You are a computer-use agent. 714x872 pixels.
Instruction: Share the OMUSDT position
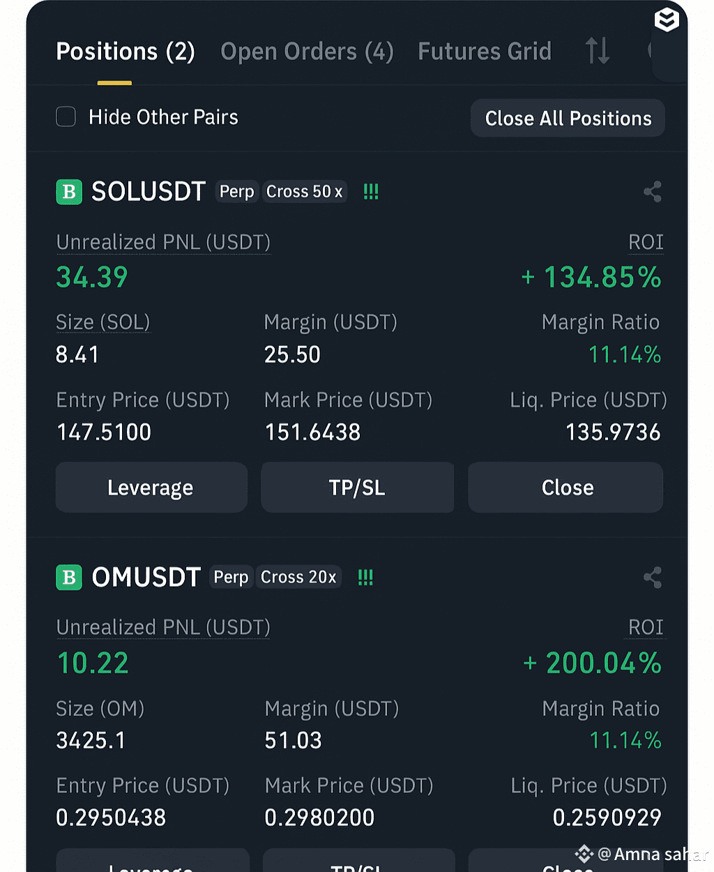point(653,578)
